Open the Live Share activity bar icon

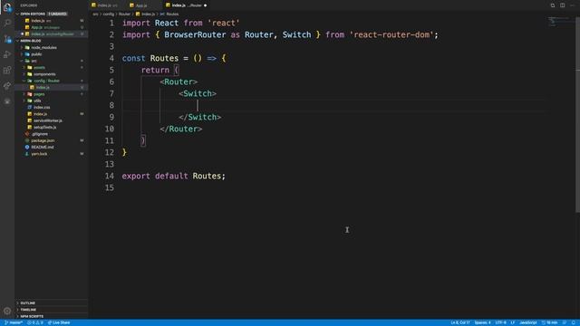[x=7, y=86]
